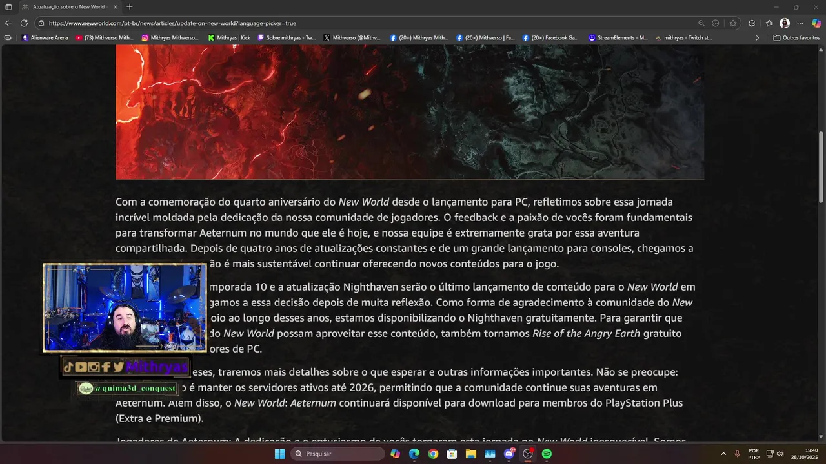Toggle the vertical tabs sidebar icon on bookmarks bar
This screenshot has width=826, height=464.
pyautogui.click(x=8, y=38)
